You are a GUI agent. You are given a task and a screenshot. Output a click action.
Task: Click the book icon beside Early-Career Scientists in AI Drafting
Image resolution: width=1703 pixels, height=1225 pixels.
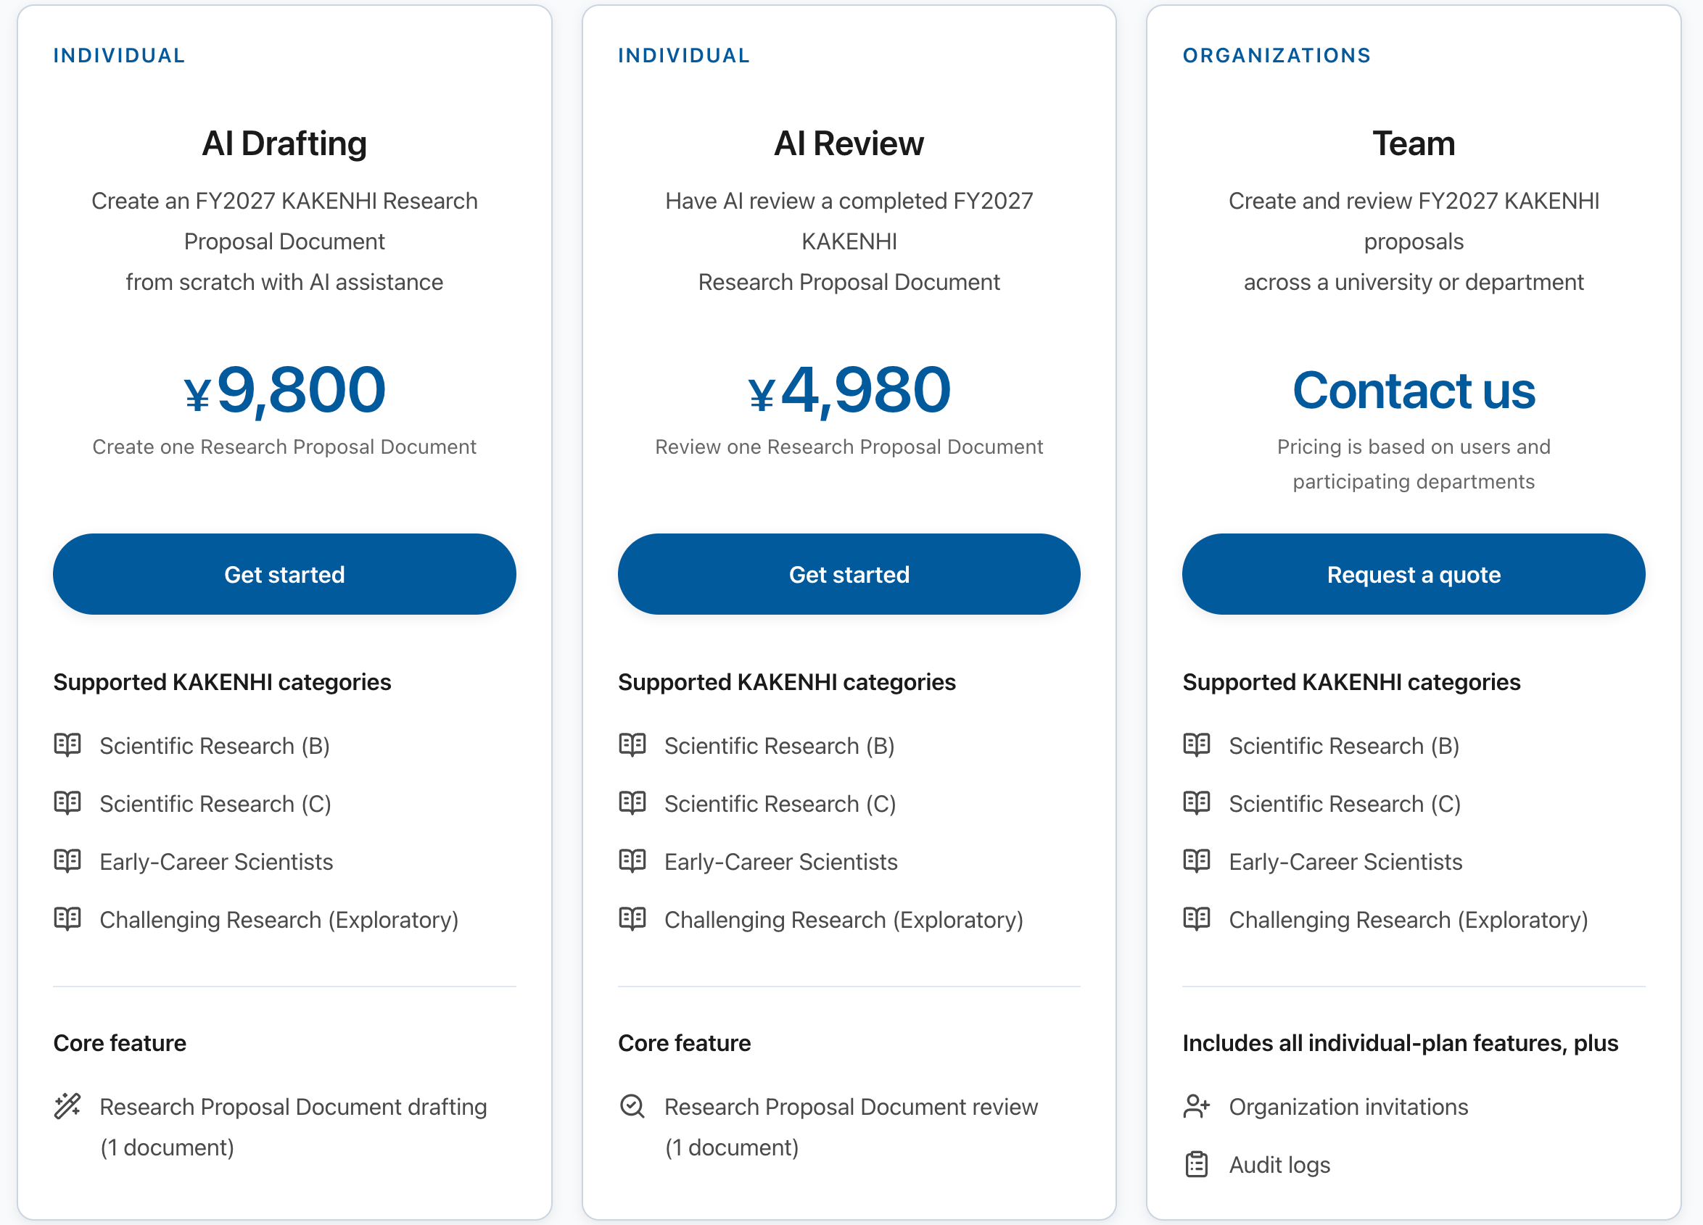[x=67, y=860]
